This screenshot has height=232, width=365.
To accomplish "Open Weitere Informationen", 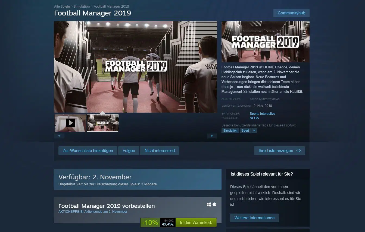I will coord(254,218).
